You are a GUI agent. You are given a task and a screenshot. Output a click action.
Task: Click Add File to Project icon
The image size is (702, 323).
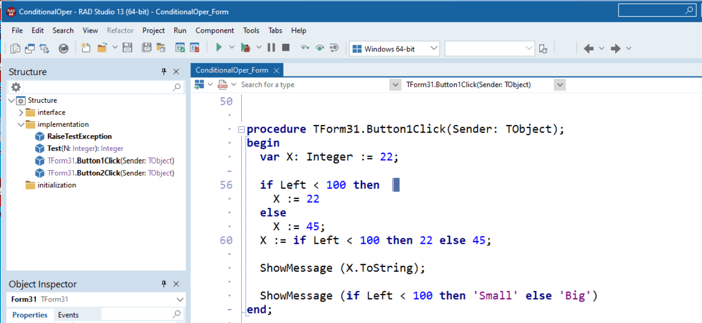pyautogui.click(x=181, y=48)
